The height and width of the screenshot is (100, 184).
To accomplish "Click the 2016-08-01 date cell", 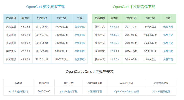I will pyautogui.click(x=42, y=43).
